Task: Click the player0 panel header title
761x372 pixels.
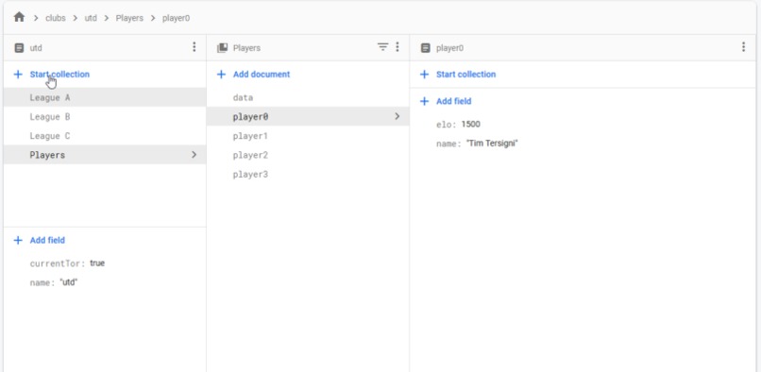Action: point(450,47)
